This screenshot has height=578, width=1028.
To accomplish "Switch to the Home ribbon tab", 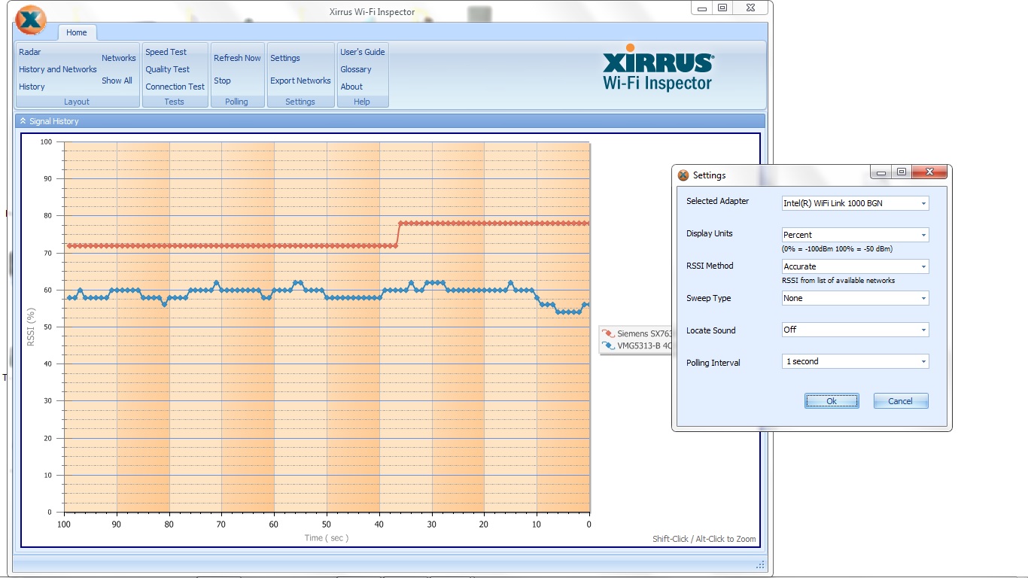I will [76, 32].
